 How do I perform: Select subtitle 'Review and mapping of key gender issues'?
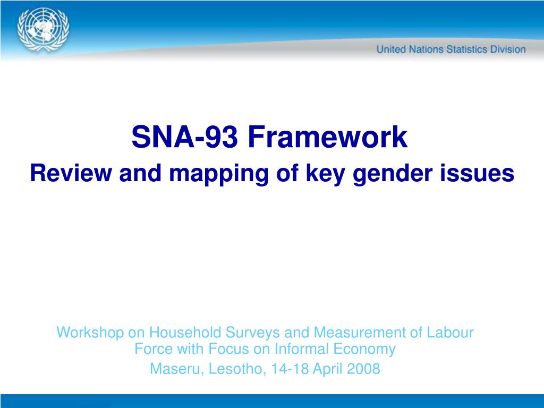click(272, 174)
